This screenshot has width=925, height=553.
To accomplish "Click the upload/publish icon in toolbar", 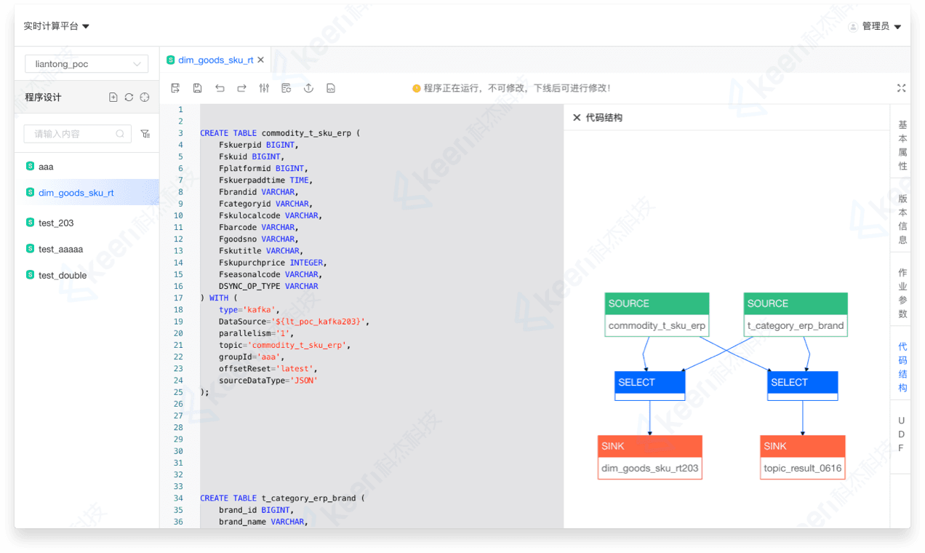I will tap(308, 88).
